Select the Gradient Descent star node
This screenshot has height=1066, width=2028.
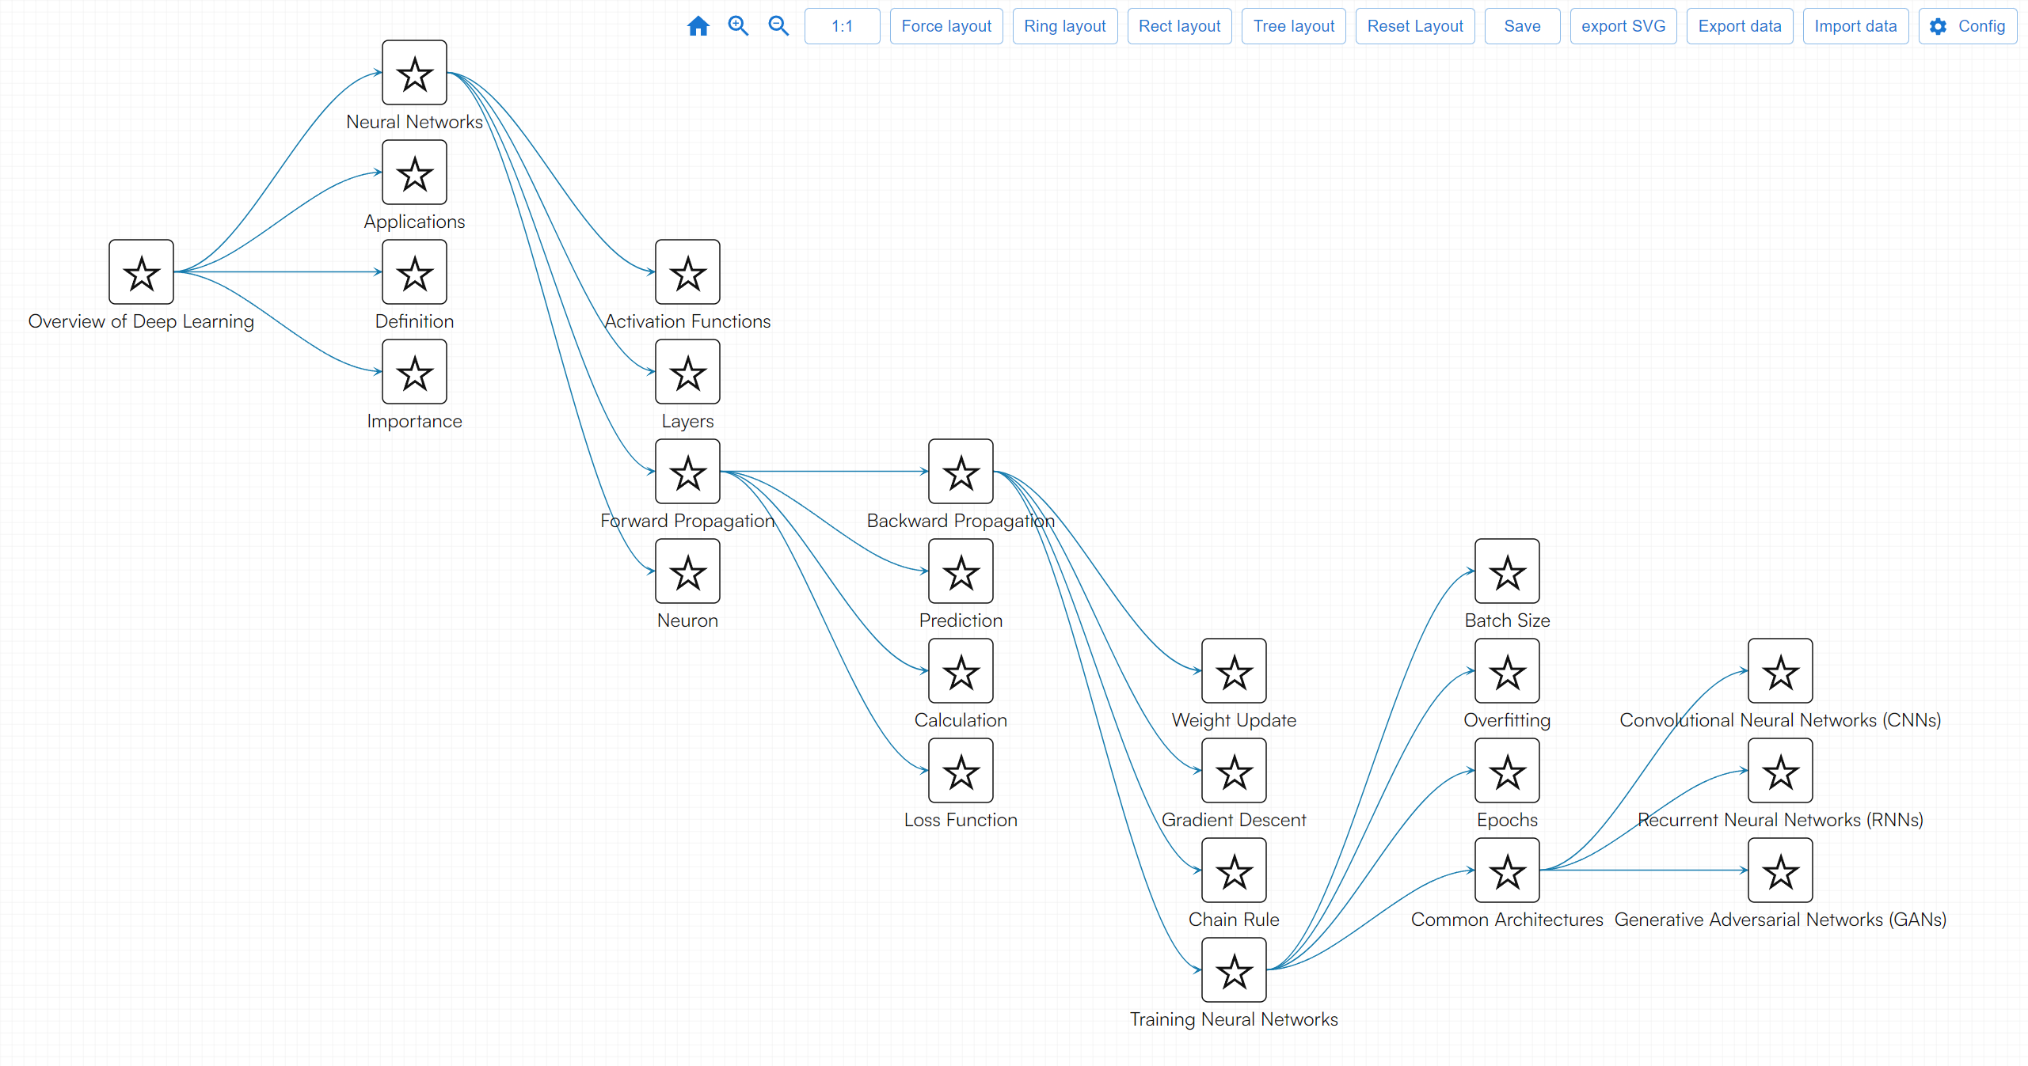pos(1234,771)
